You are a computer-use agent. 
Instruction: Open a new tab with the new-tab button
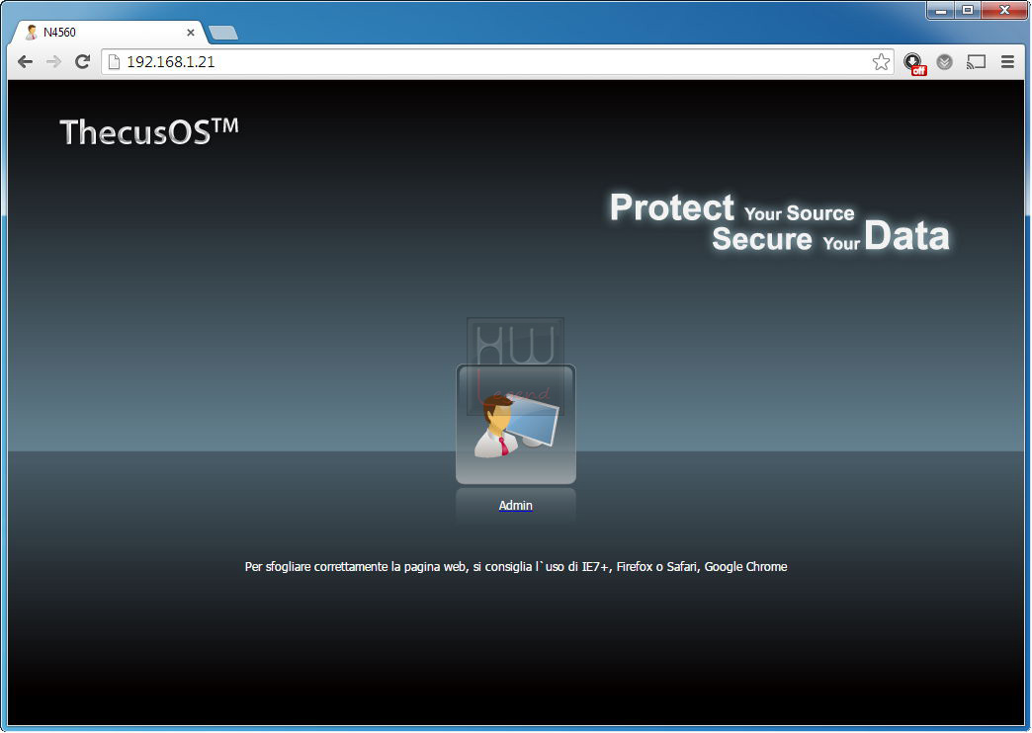pos(223,33)
